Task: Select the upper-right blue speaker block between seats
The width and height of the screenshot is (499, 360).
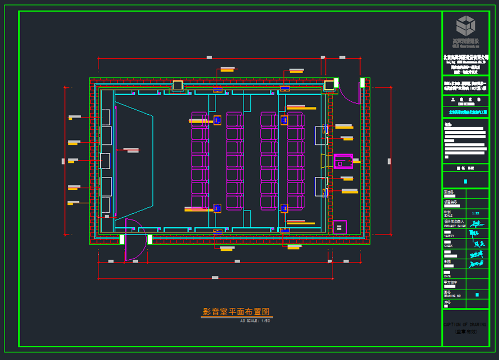Action: 284,120
